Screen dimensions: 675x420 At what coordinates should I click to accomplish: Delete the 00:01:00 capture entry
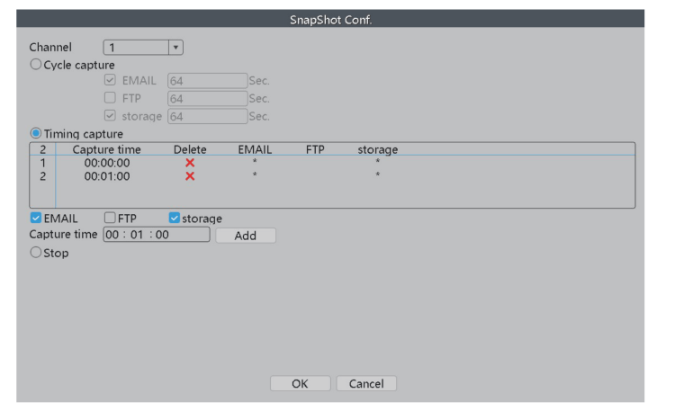[190, 176]
